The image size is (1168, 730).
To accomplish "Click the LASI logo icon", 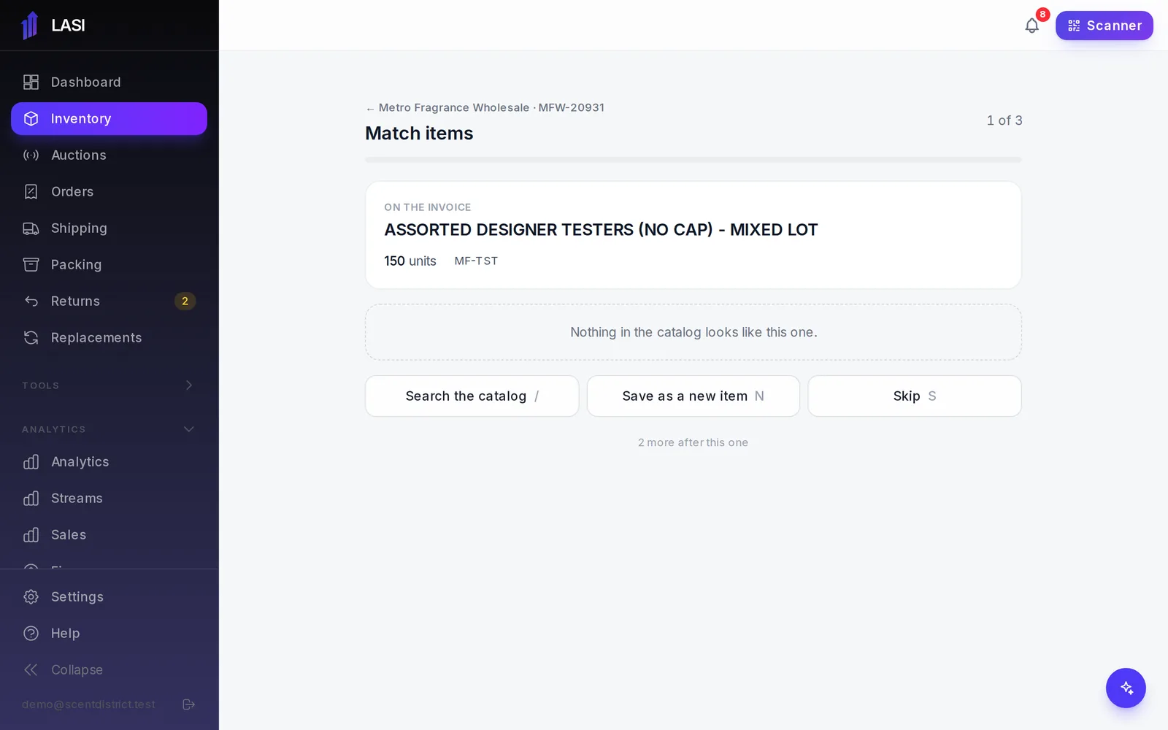I will pos(29,26).
